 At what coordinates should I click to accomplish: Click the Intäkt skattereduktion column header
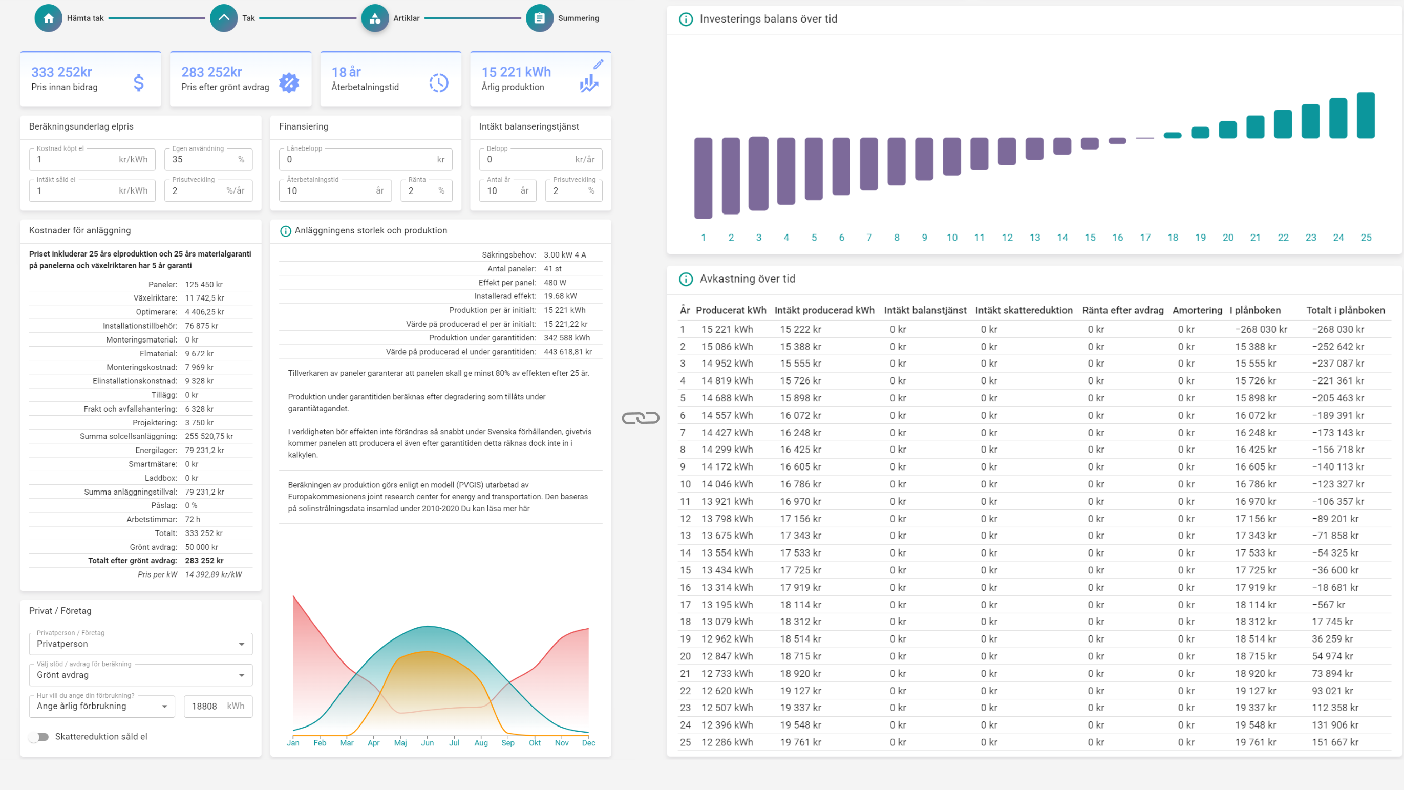1024,310
